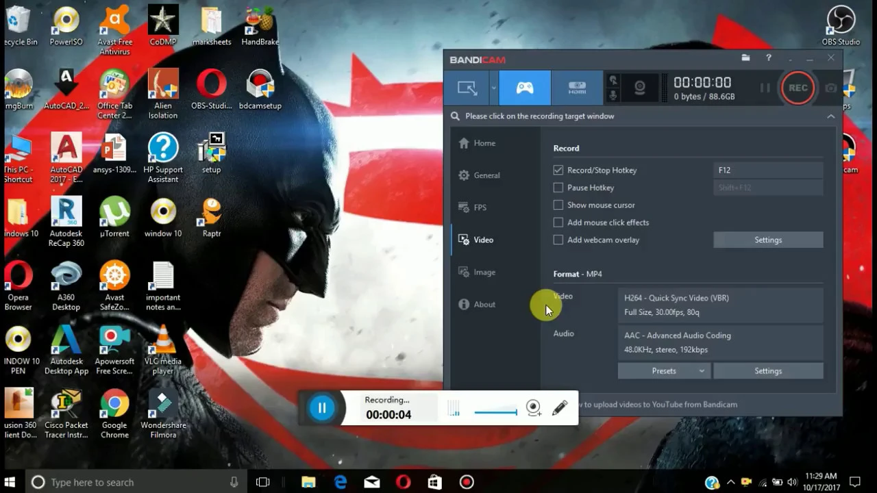Open Cisco Packet Tracer desktop icon
The width and height of the screenshot is (877, 493).
point(66,414)
